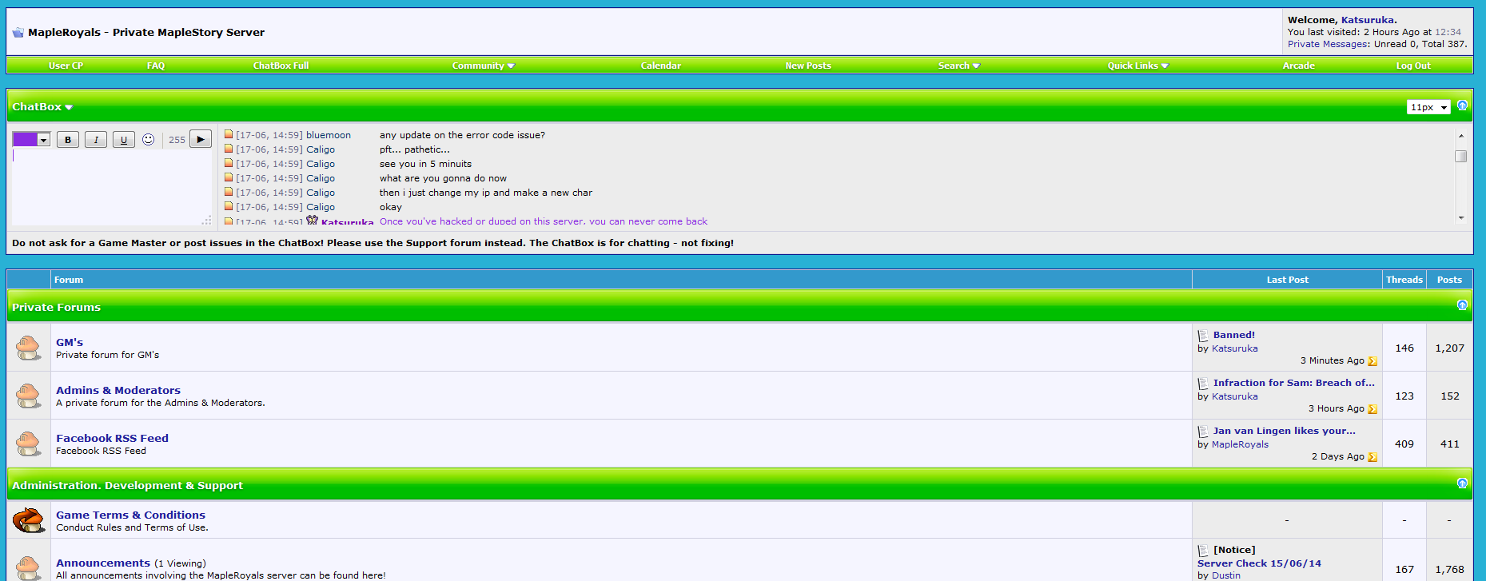Click the Facebook RSS Feed mushroom icon
1486x581 pixels.
(28, 444)
